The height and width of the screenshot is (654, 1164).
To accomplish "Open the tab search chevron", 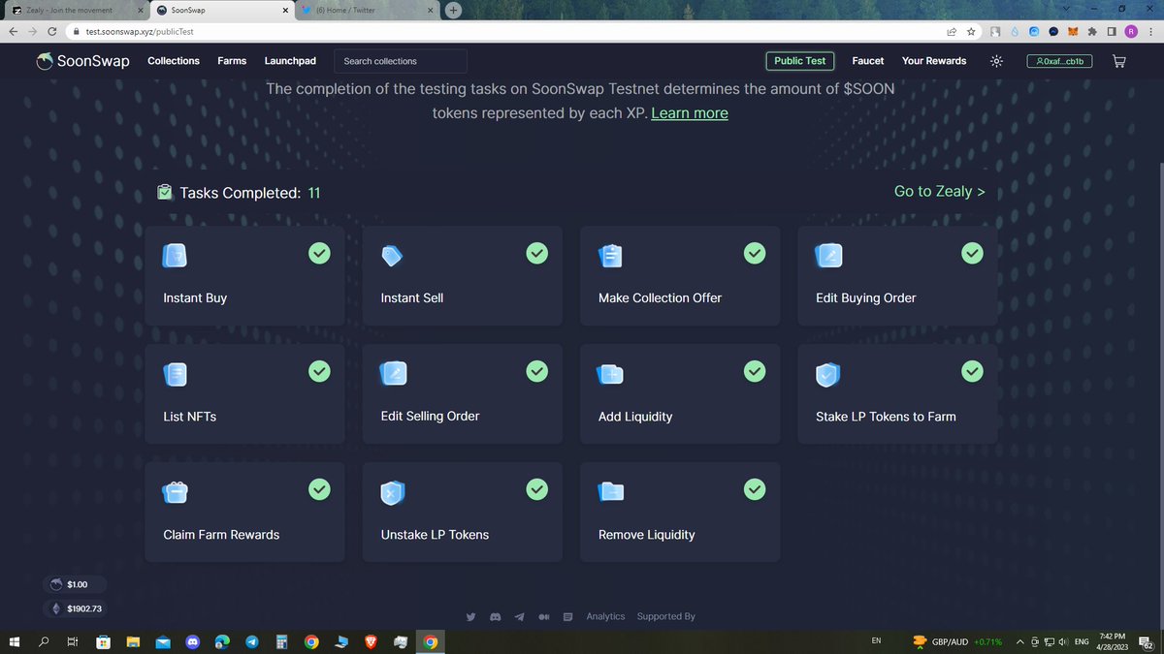I will coord(1067,9).
